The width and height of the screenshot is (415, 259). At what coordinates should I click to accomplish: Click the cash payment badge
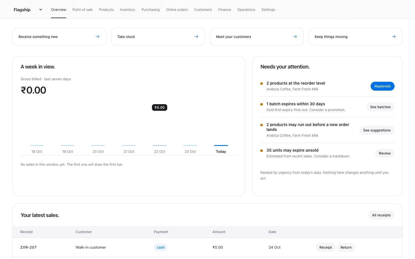(x=161, y=247)
